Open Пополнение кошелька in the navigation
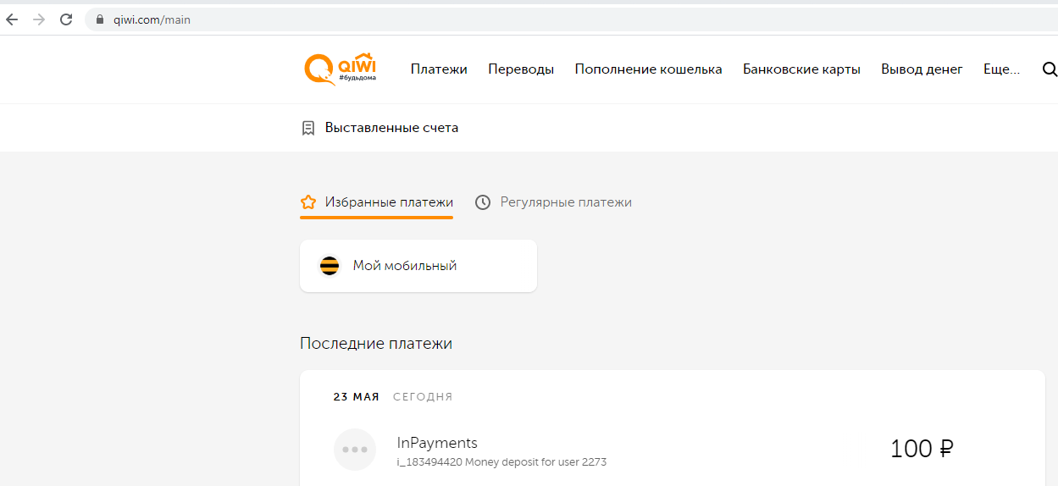 [x=648, y=69]
